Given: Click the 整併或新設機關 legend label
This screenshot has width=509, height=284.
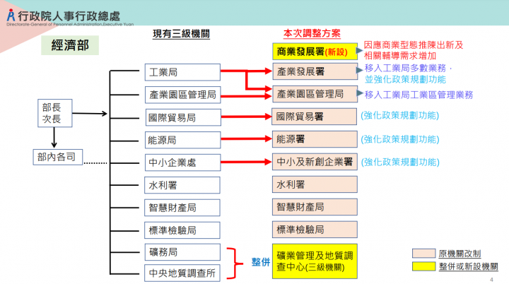Looking at the screenshot, I should point(469,266).
